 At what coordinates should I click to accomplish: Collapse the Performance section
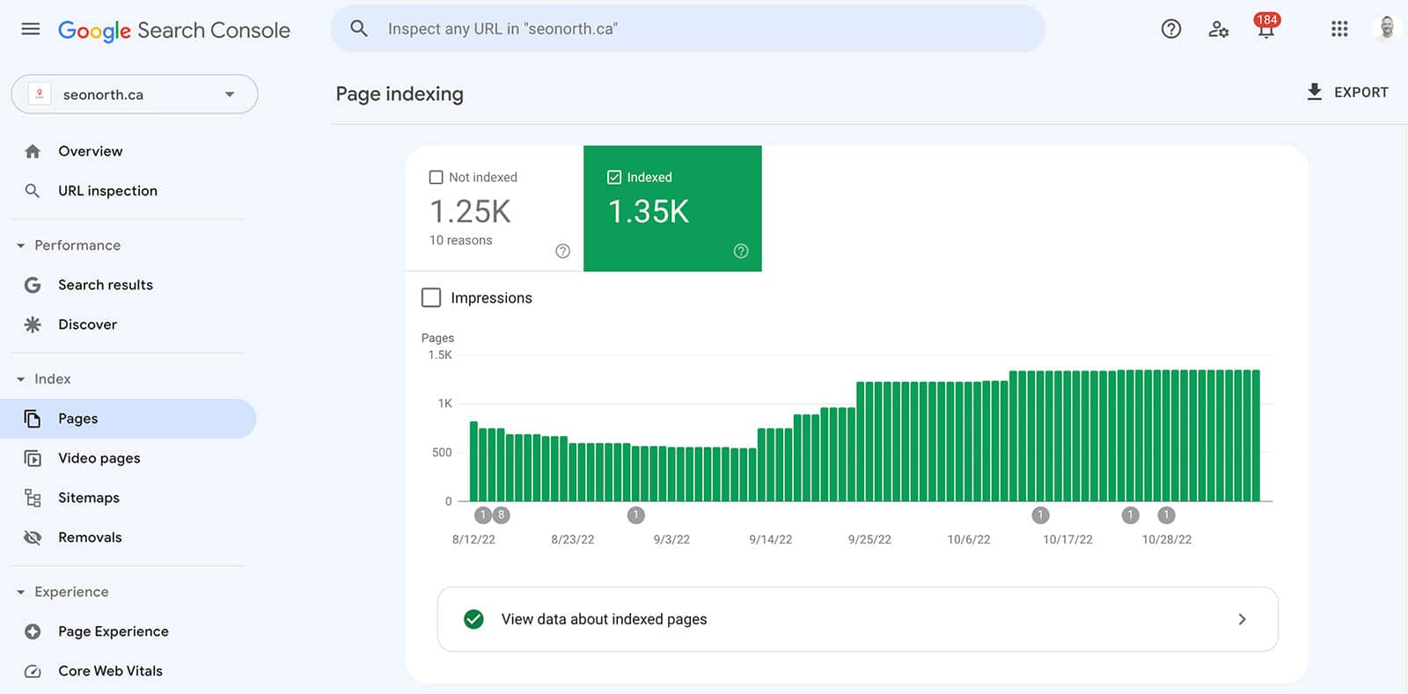[x=21, y=245]
